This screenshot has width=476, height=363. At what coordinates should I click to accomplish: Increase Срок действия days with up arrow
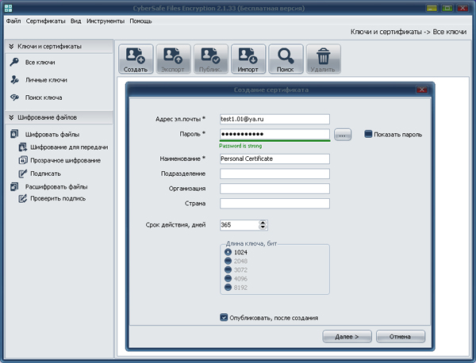tap(263, 223)
